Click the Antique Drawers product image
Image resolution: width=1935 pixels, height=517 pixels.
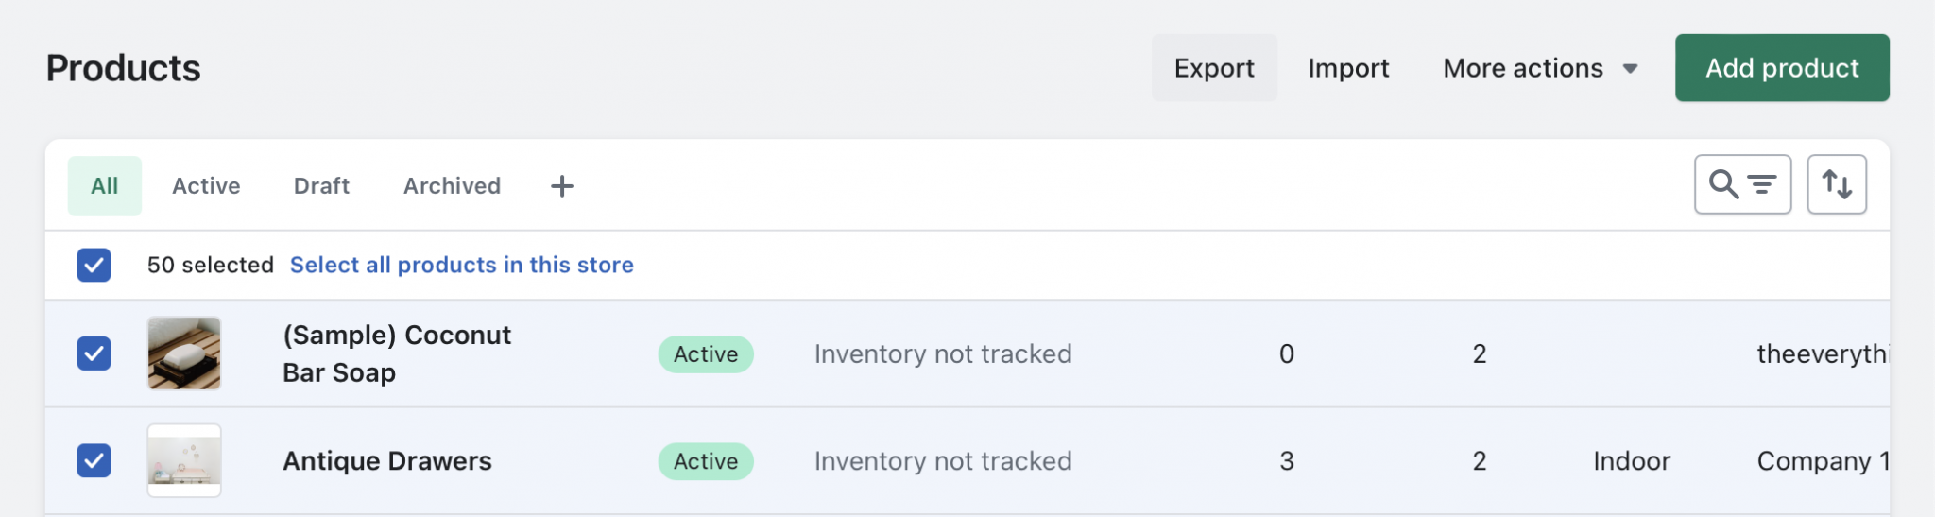(184, 460)
